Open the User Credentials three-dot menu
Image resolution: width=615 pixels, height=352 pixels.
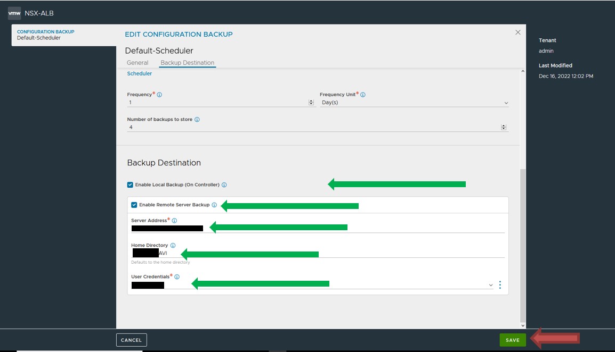tap(500, 284)
